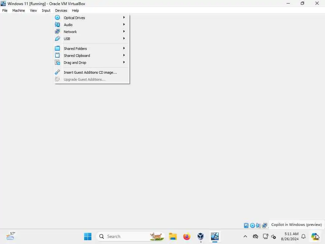Image resolution: width=325 pixels, height=244 pixels.
Task: Choose the Shared Clipboard menu entry
Action: [91, 56]
